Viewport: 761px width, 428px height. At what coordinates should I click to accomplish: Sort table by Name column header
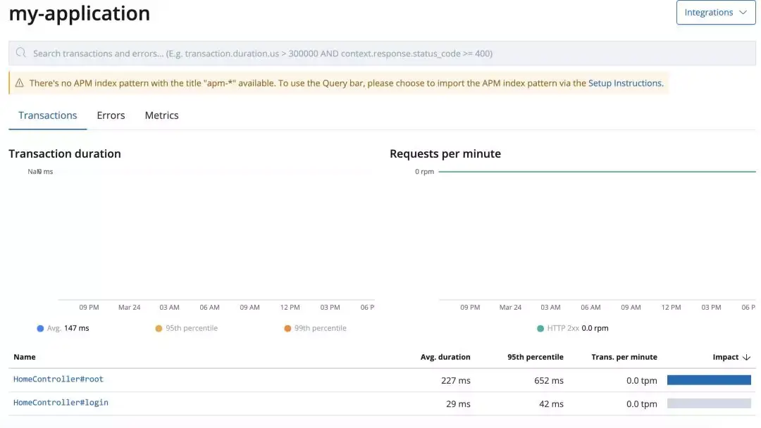click(x=25, y=358)
